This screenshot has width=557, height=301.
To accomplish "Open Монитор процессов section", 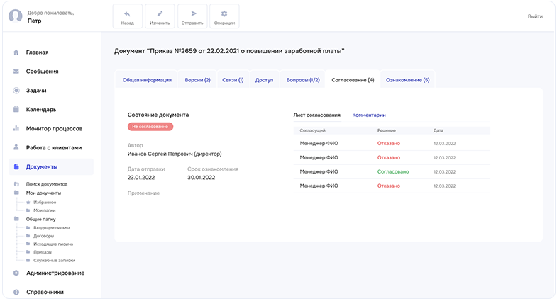I will coord(54,129).
